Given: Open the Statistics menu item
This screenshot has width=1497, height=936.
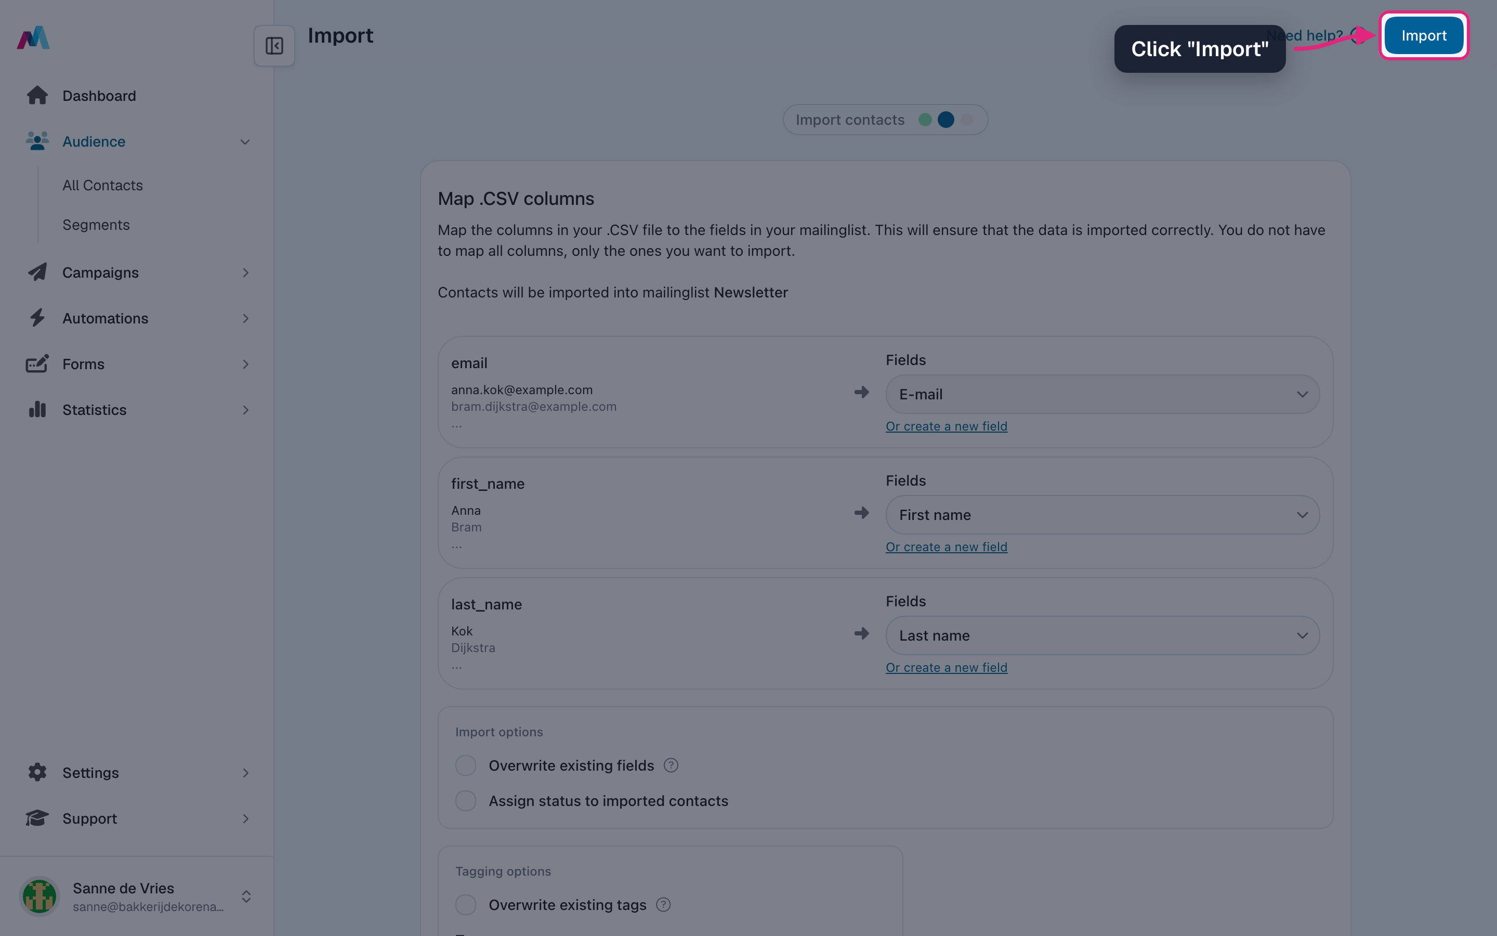Looking at the screenshot, I should coord(94,410).
